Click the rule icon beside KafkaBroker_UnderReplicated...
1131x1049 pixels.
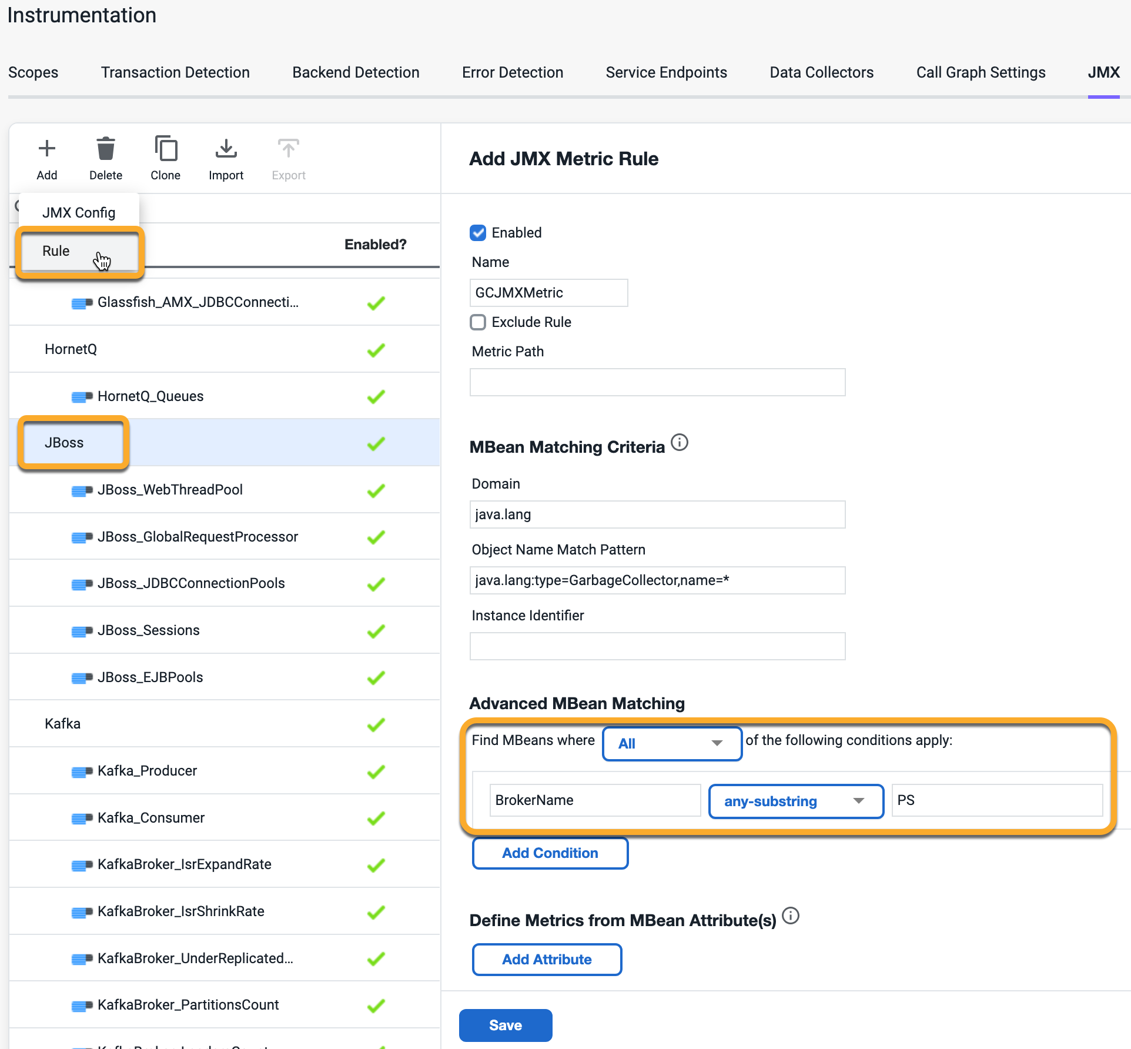tap(82, 959)
